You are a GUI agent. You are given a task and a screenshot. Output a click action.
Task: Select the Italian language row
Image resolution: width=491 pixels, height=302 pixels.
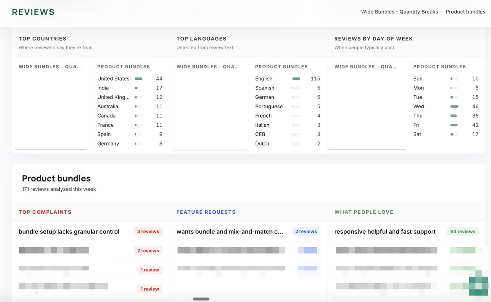click(288, 125)
